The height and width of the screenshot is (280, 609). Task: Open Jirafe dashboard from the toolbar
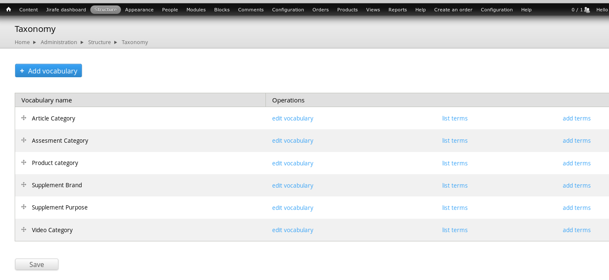(x=66, y=10)
